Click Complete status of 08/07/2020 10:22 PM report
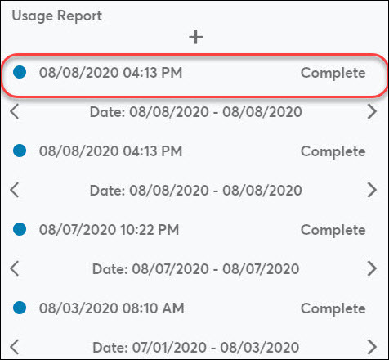Viewport: 389px width, 360px height. pyautogui.click(x=333, y=230)
